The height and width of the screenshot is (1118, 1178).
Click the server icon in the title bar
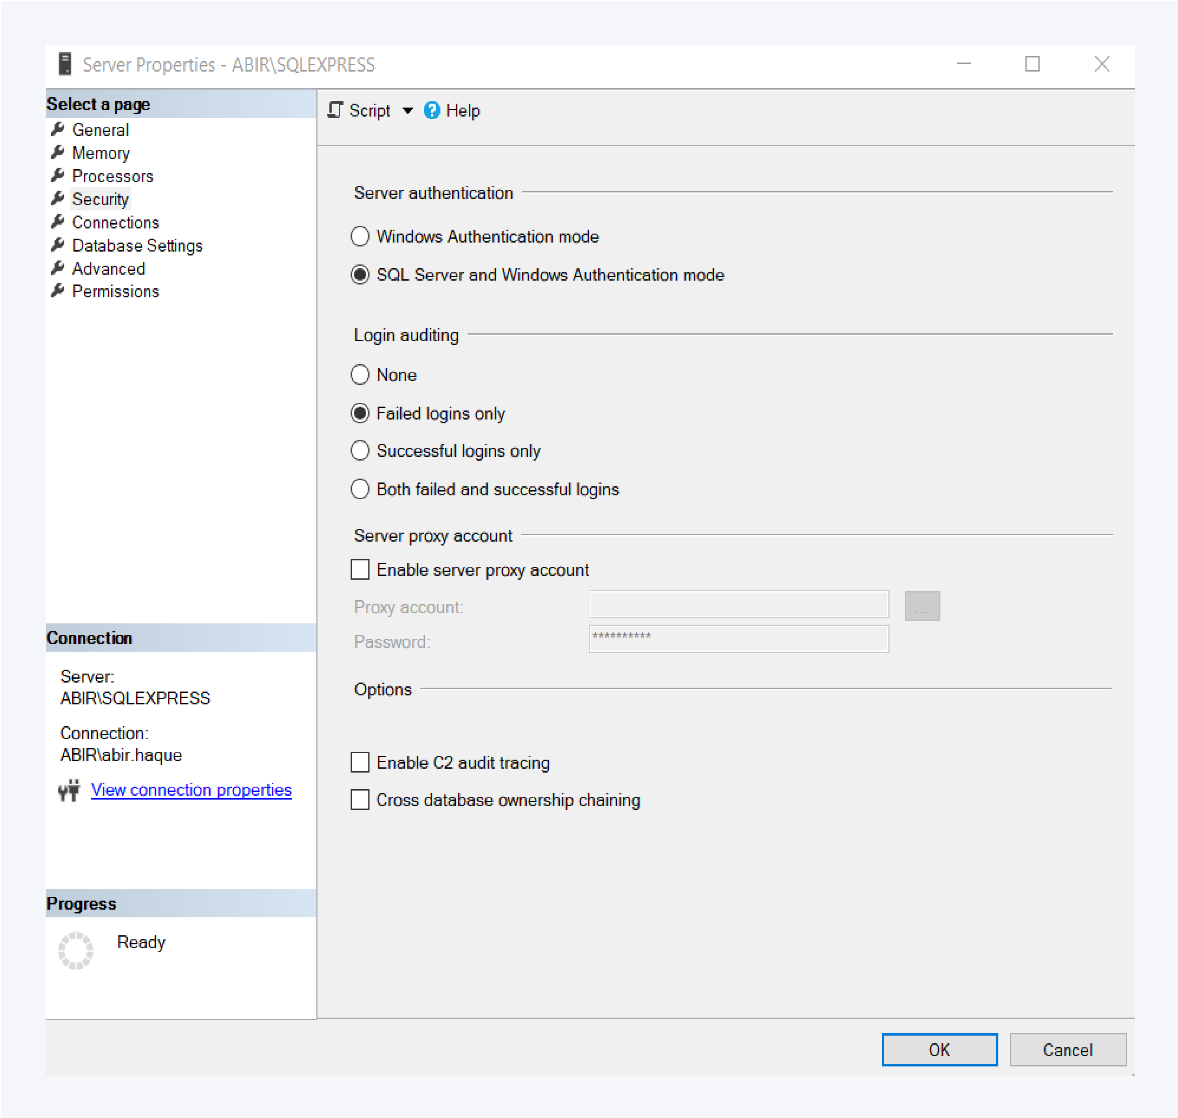(x=65, y=64)
